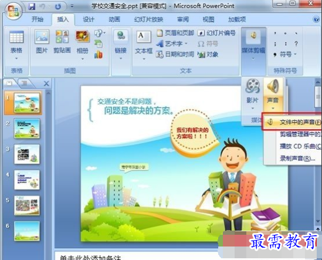322x260 pixels.
Task: Insert 日期和时间
Action: click(175, 54)
